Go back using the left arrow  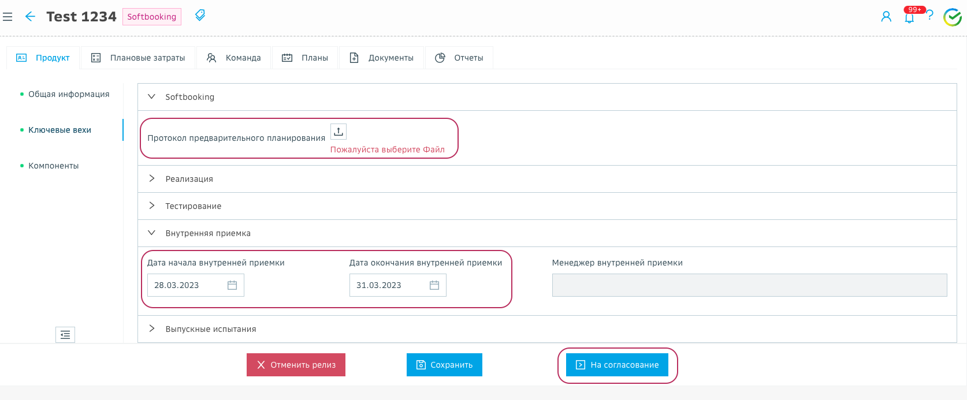click(30, 17)
